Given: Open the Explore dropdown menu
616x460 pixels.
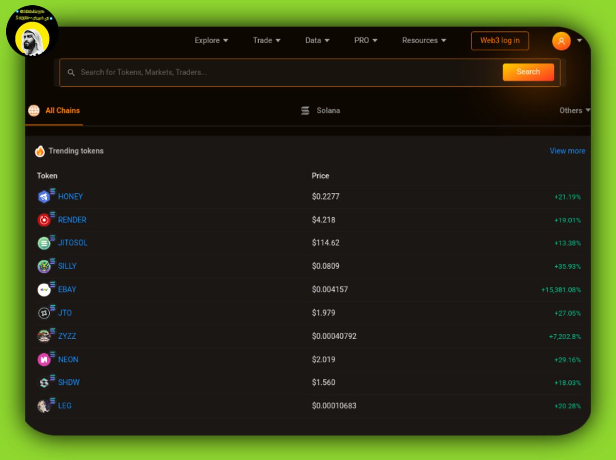Looking at the screenshot, I should coord(211,41).
